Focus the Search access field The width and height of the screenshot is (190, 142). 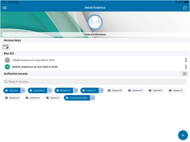point(95,82)
